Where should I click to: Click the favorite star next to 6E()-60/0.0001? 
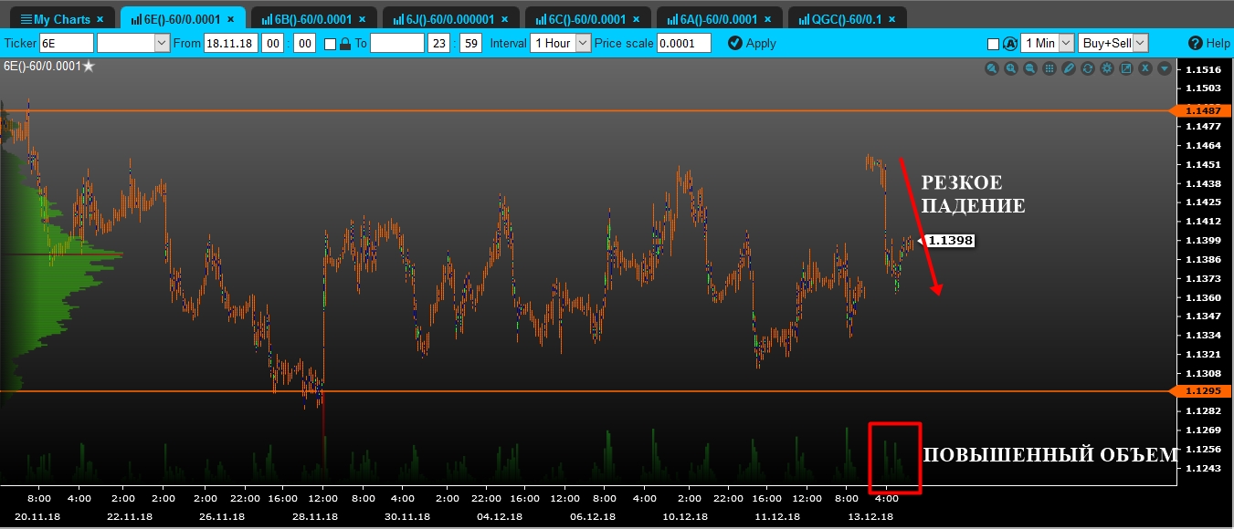(89, 66)
